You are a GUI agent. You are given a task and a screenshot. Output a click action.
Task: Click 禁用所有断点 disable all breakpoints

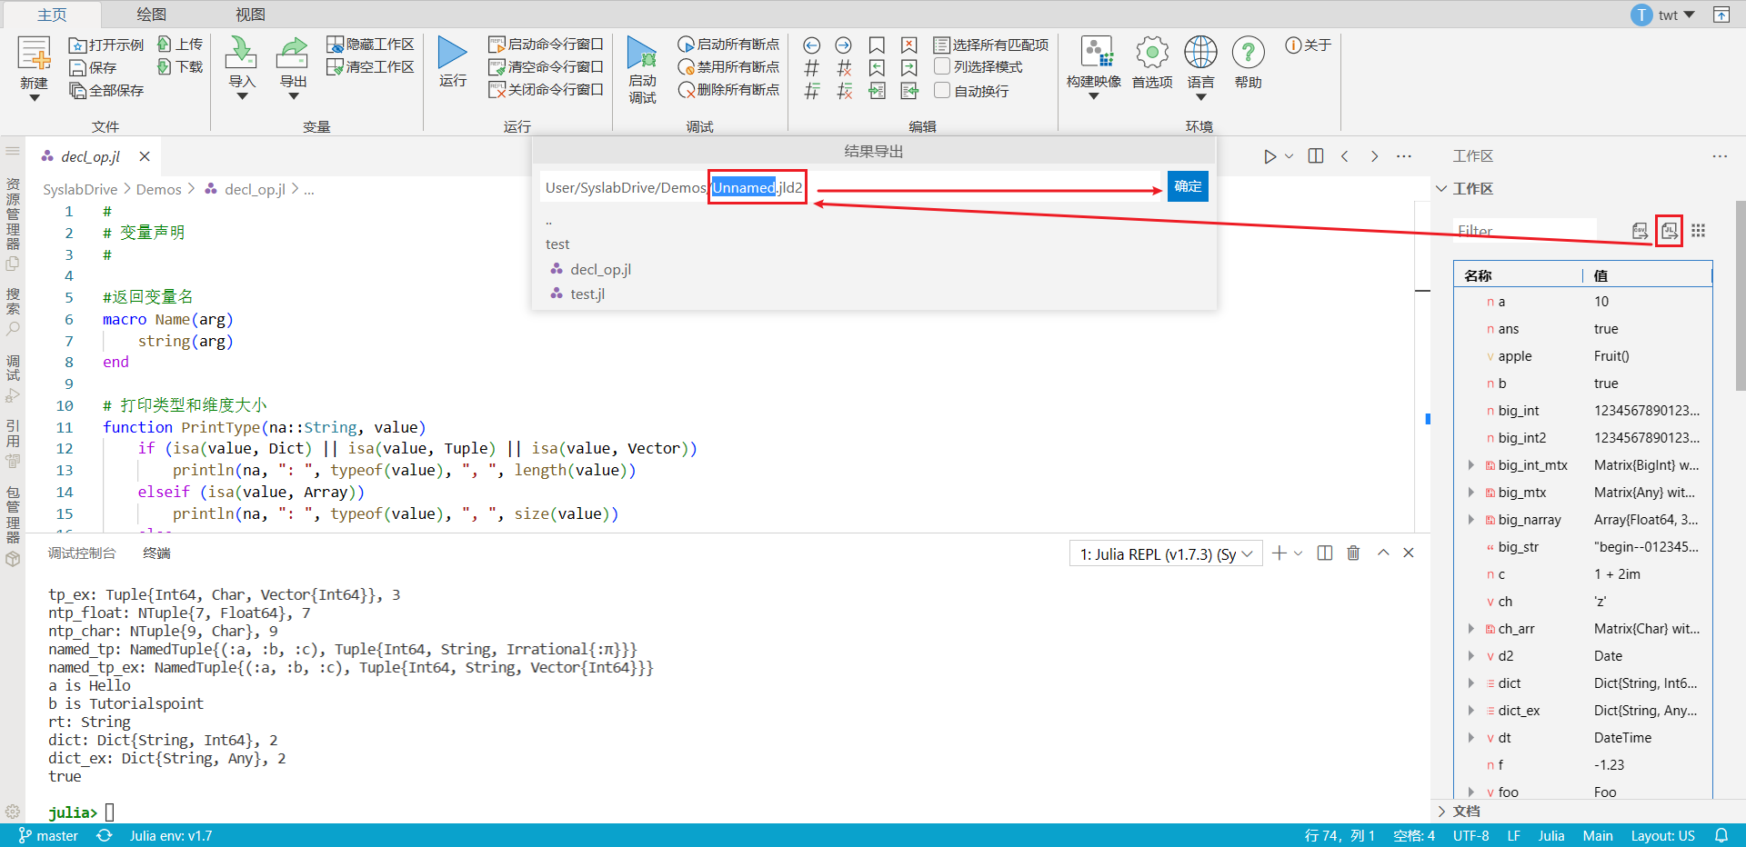[x=728, y=67]
